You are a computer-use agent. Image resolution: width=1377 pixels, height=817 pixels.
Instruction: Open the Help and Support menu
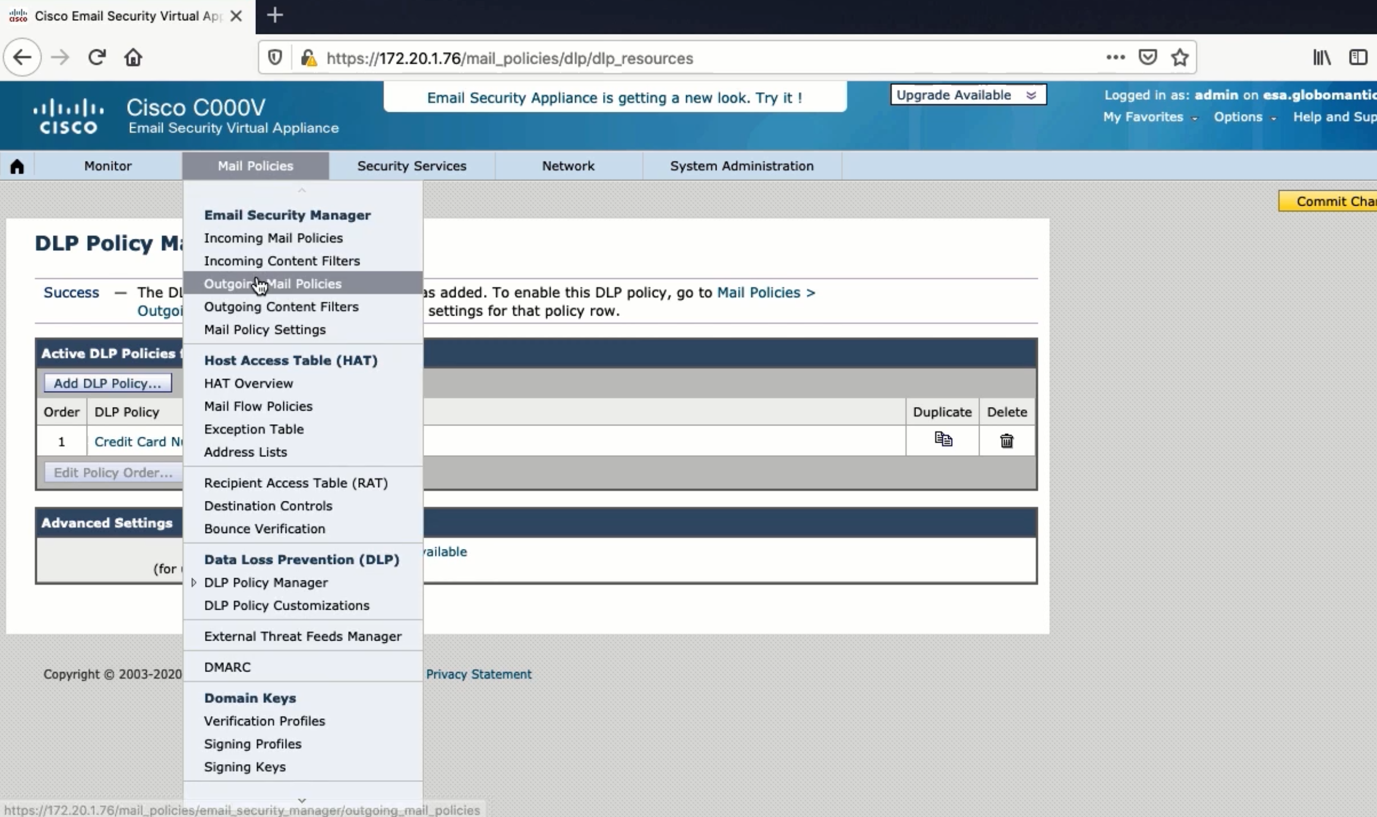(1335, 117)
